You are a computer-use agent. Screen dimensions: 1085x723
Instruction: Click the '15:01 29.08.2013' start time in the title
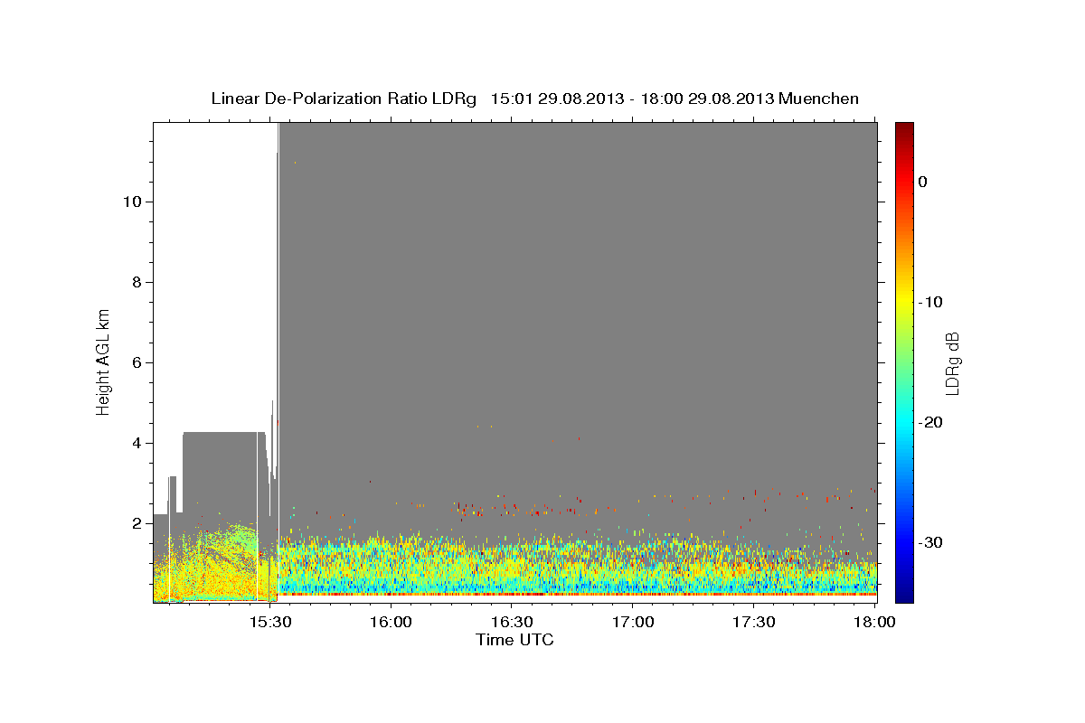click(x=557, y=99)
